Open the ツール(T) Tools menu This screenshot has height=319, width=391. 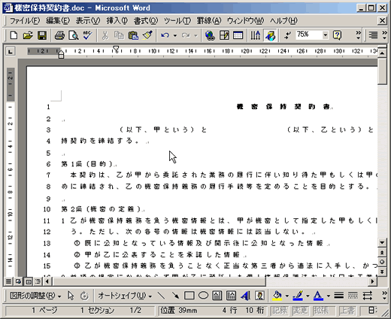pyautogui.click(x=177, y=21)
